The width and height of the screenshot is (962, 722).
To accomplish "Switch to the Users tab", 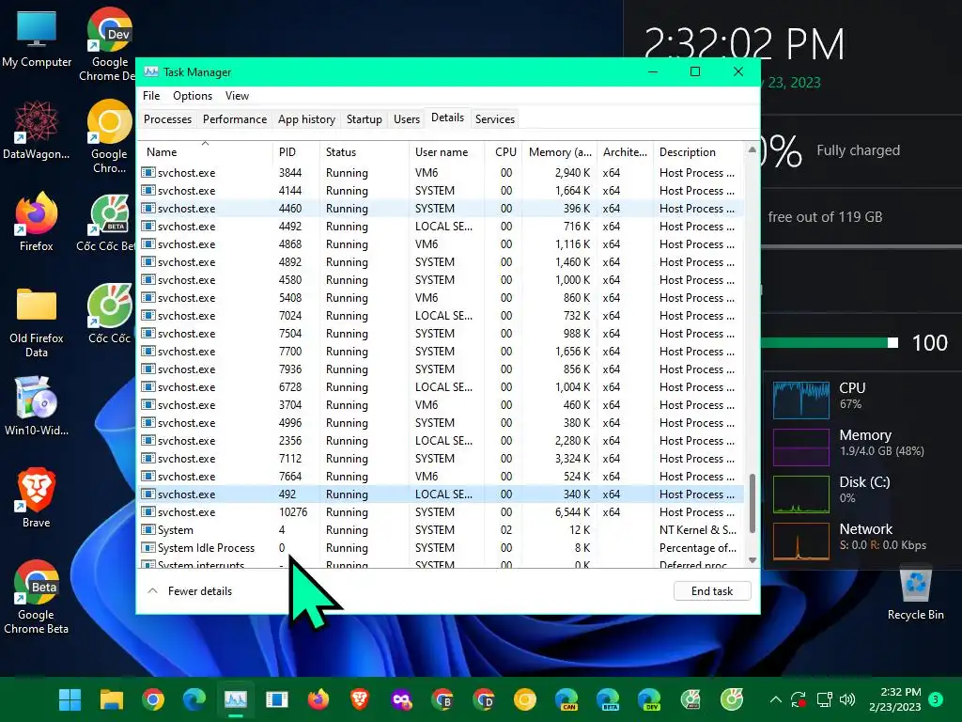I will (x=407, y=119).
